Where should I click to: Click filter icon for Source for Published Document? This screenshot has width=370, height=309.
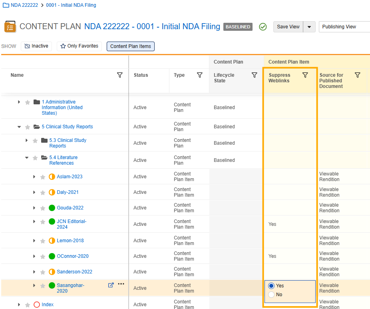pos(358,75)
